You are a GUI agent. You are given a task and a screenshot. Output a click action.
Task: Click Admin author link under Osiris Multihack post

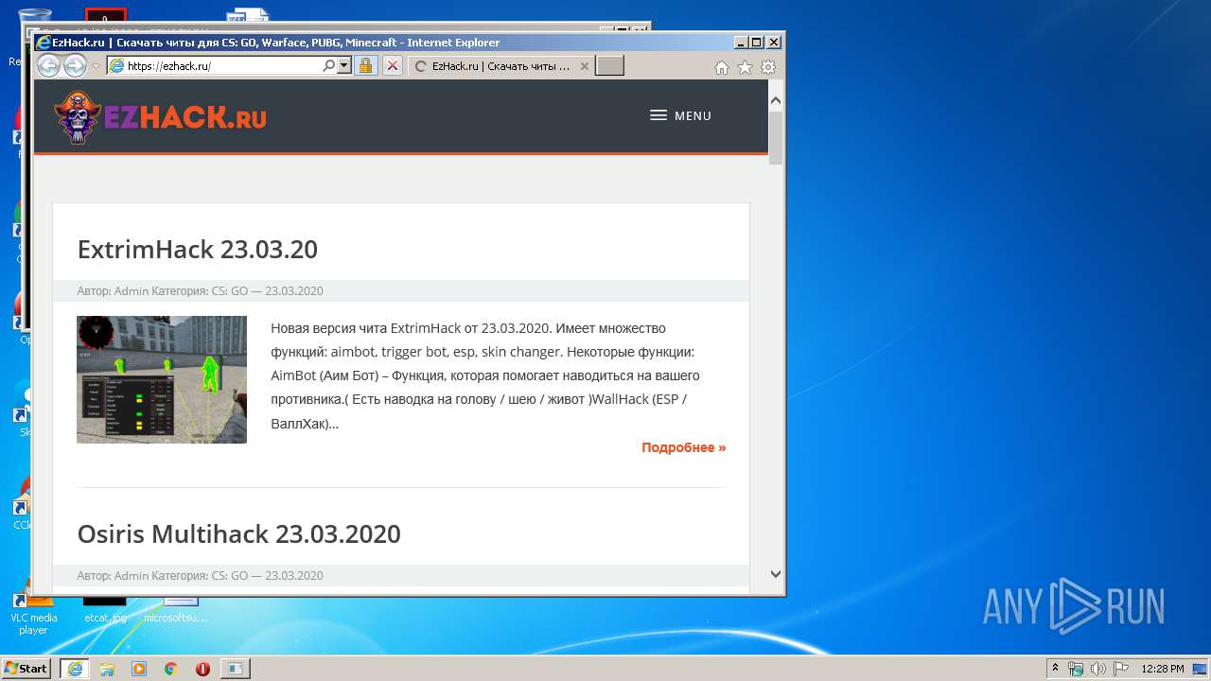(132, 576)
